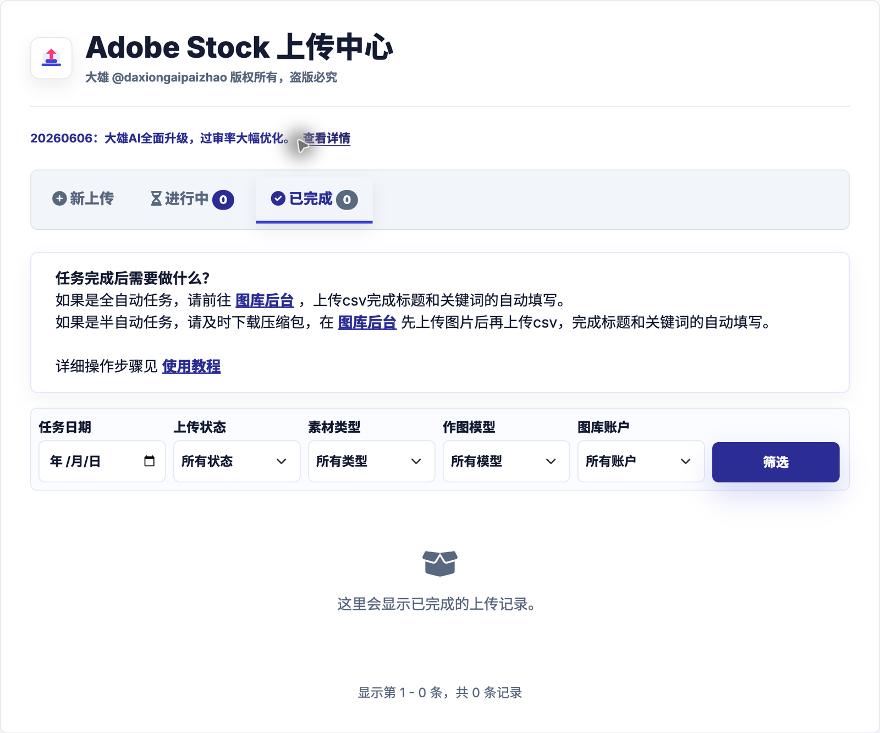The height and width of the screenshot is (733, 880).
Task: Expand the 所有状态 upload status dropdown
Action: tap(237, 461)
